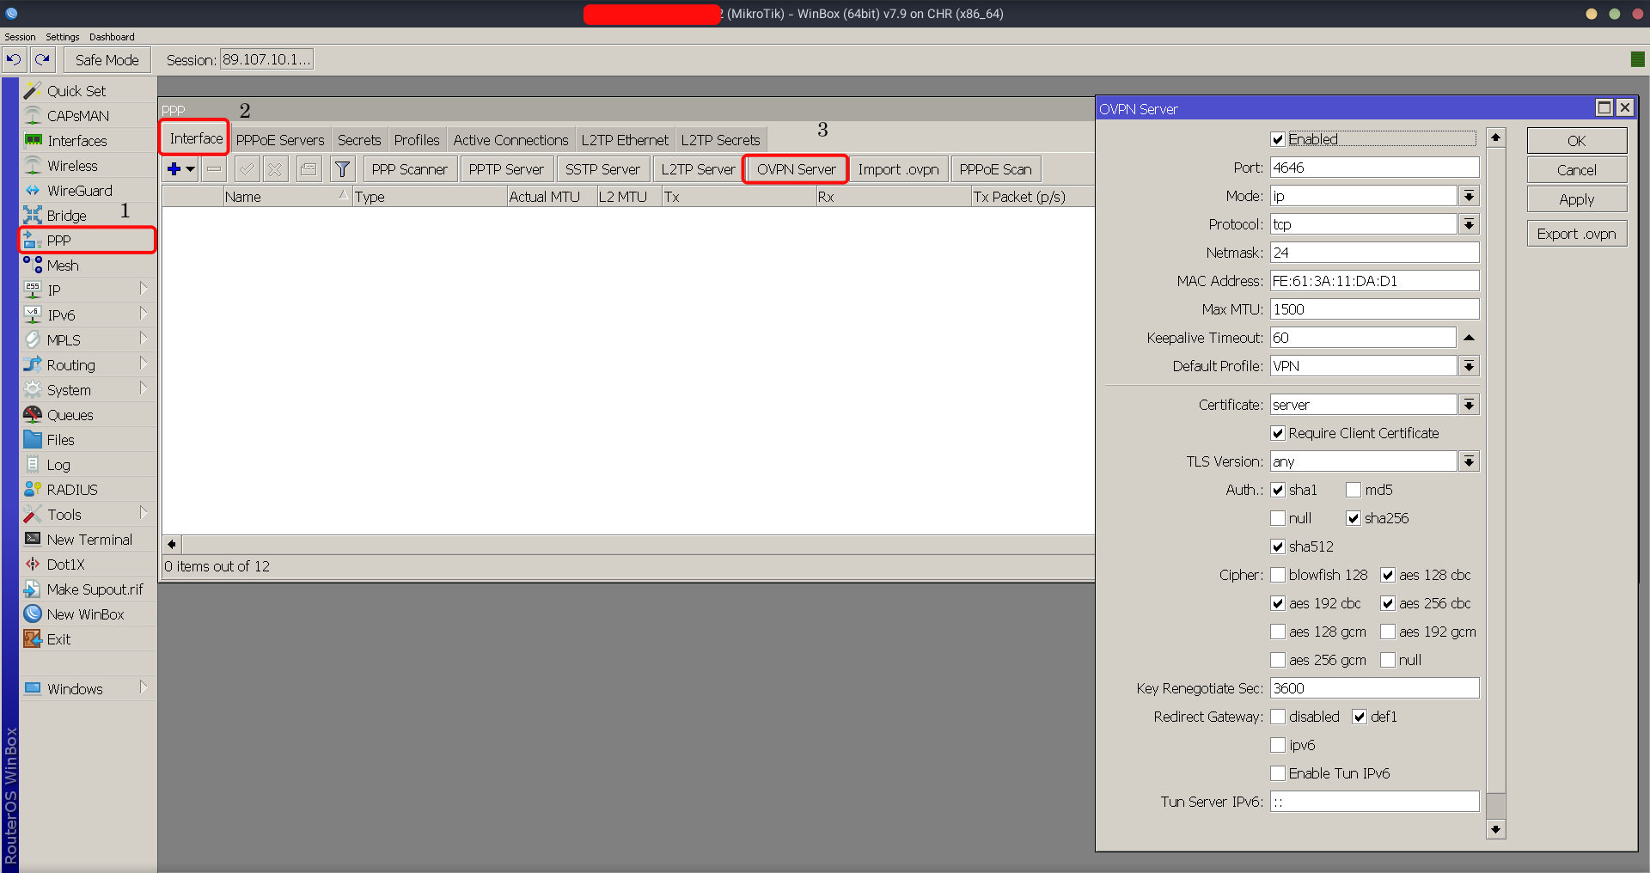Click the Safe Mode button
The image size is (1650, 873).
point(107,60)
